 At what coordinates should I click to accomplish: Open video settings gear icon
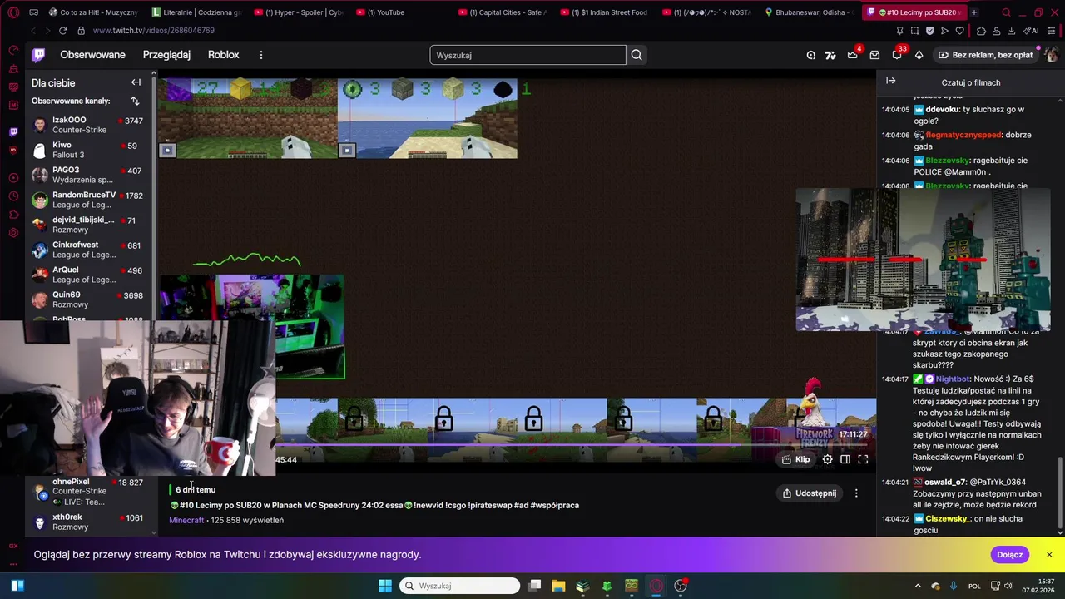coord(827,459)
